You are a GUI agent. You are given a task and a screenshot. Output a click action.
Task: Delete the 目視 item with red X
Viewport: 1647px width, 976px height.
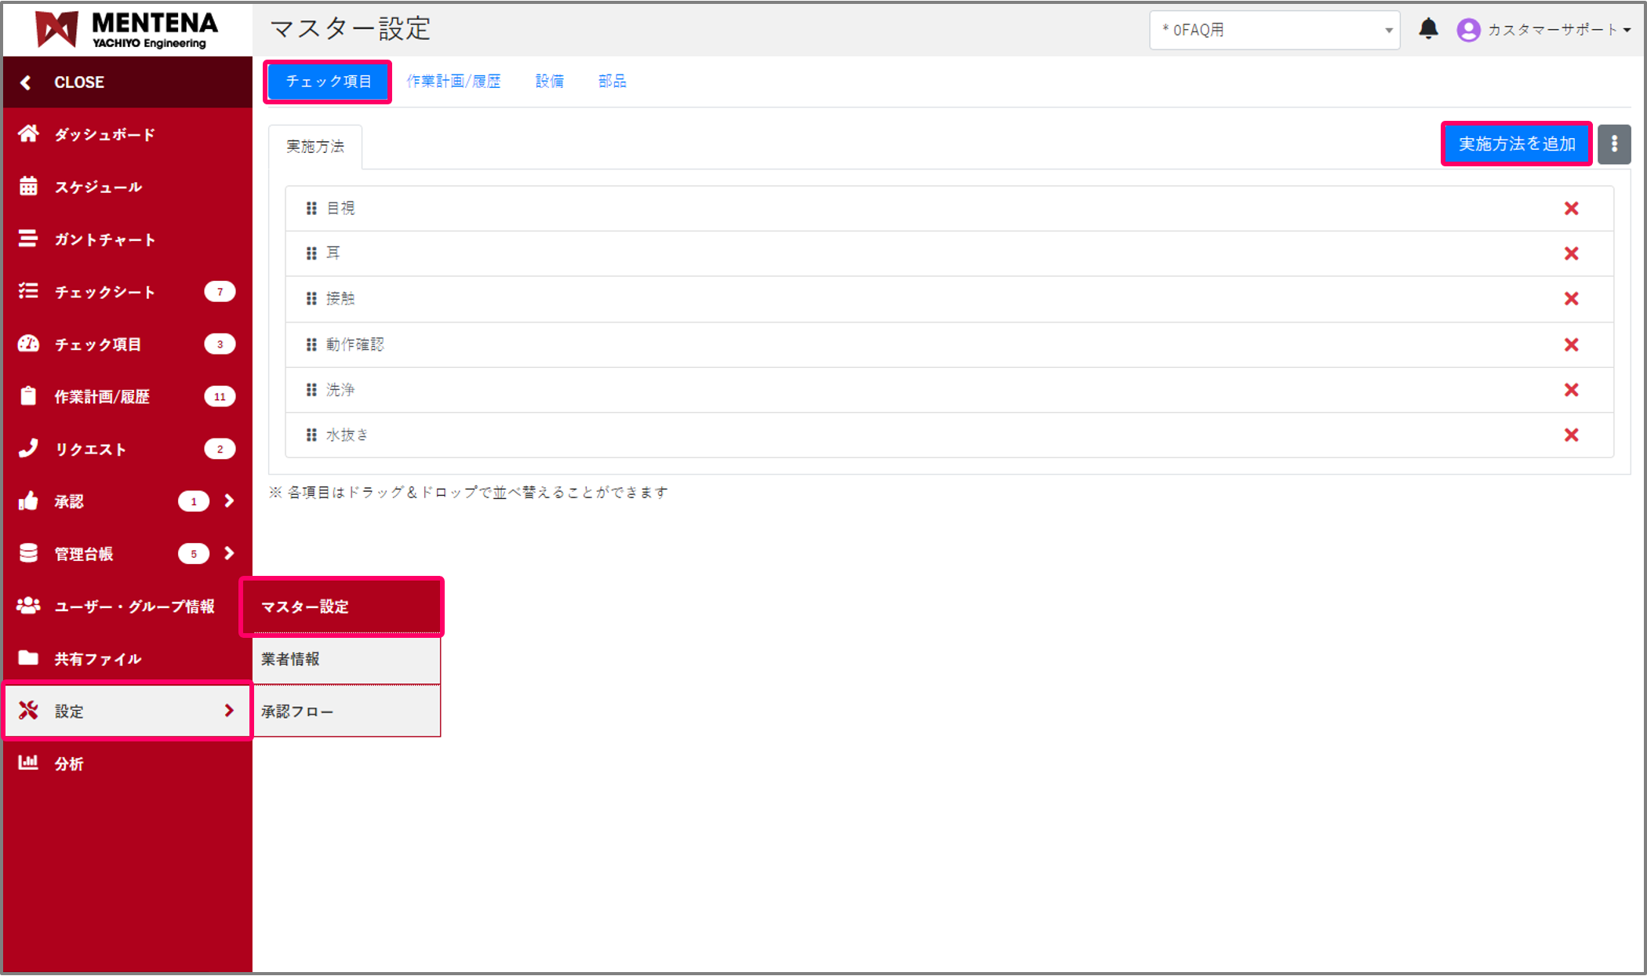1571,209
